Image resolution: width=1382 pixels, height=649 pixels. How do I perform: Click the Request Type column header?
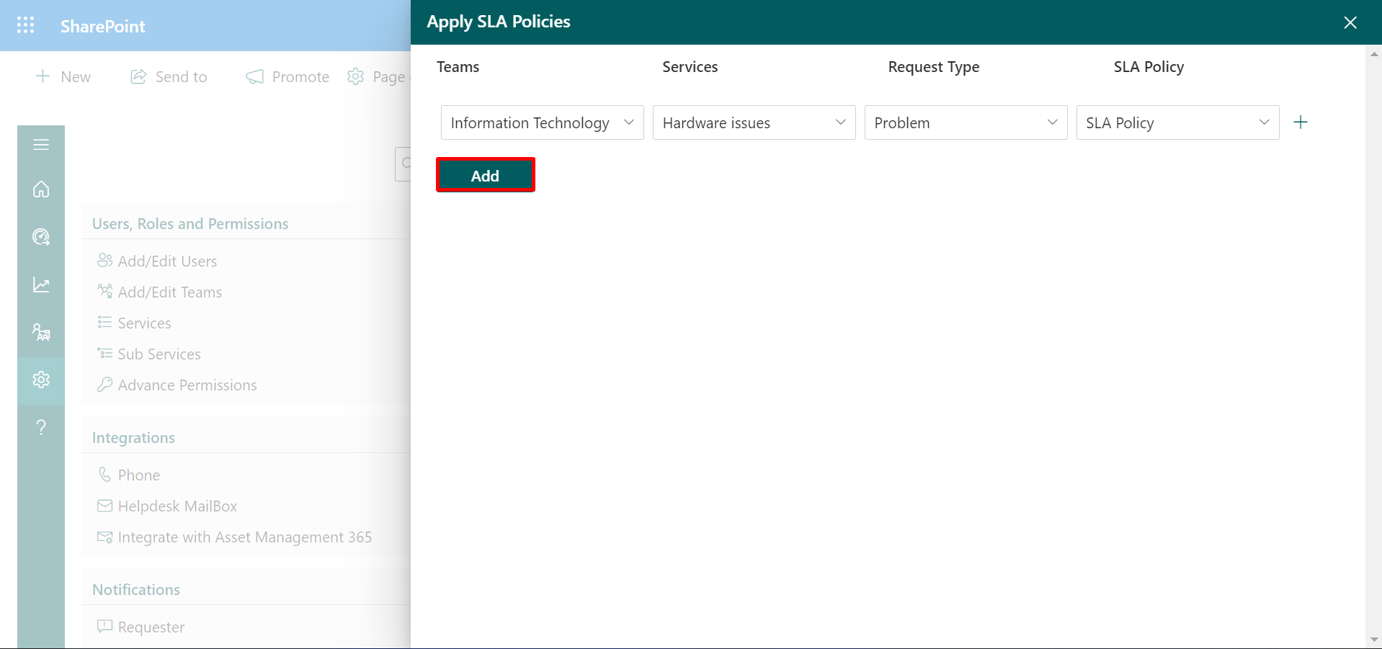tap(934, 67)
